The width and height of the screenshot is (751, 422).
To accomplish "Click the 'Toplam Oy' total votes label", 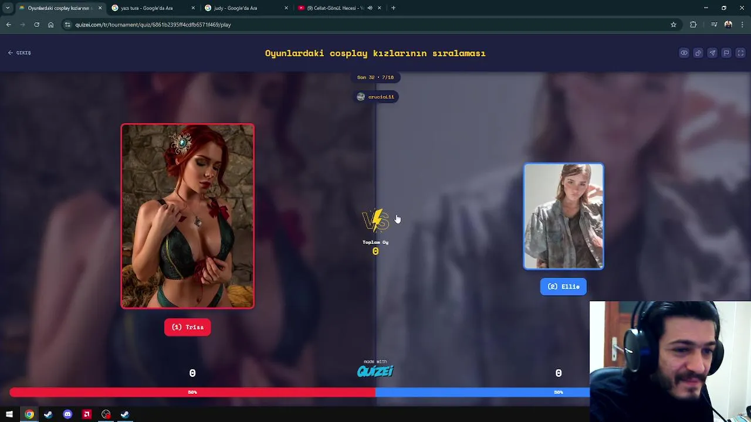I will (x=375, y=242).
